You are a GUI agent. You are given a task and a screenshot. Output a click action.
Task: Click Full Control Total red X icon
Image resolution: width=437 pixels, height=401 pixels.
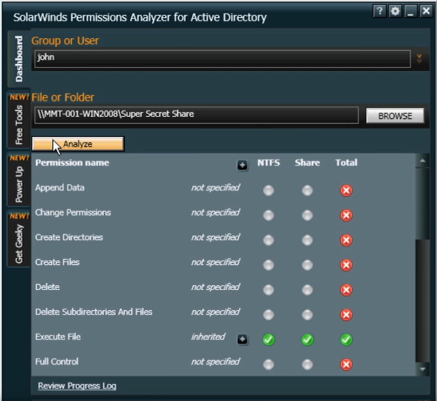coord(346,364)
